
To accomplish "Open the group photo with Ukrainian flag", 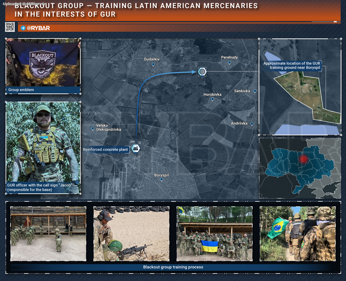I will coord(214,234).
